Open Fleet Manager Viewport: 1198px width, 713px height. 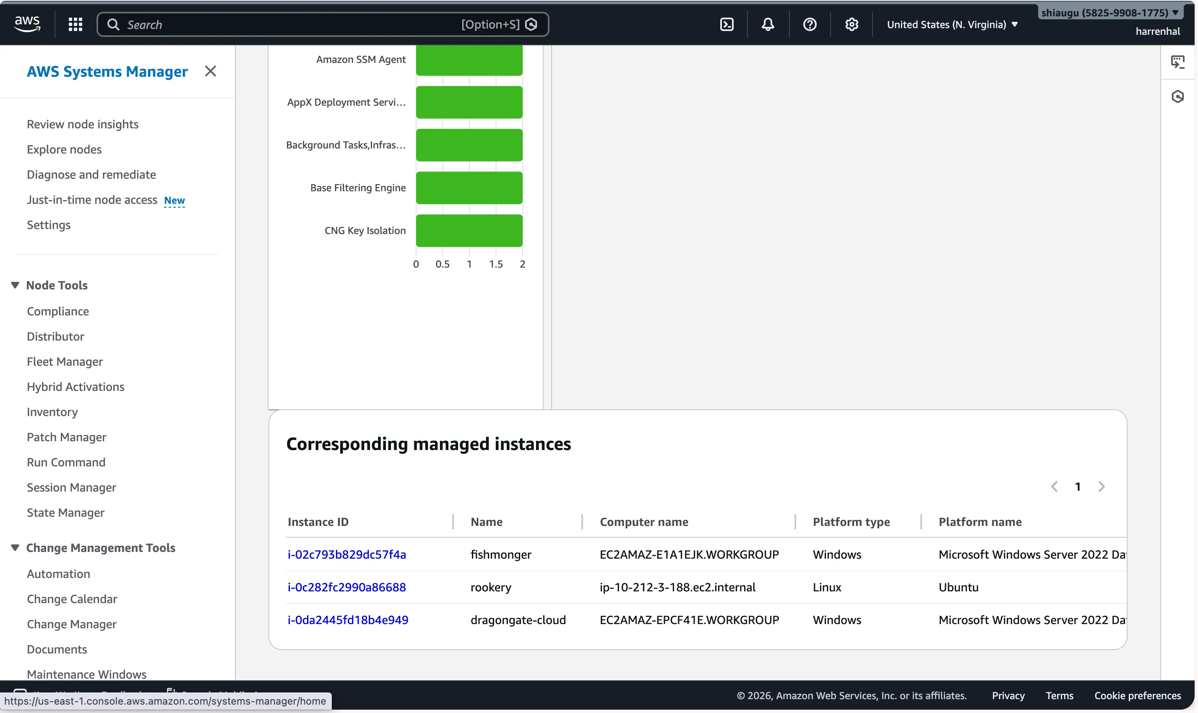pos(65,362)
